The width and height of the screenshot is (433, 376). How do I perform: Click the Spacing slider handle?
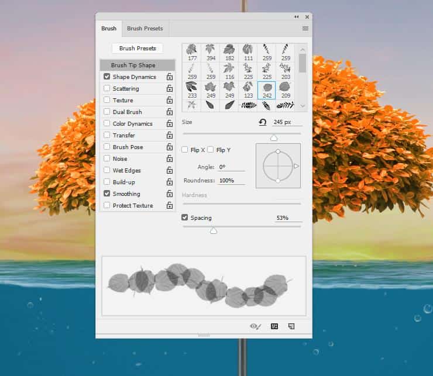[x=213, y=231]
